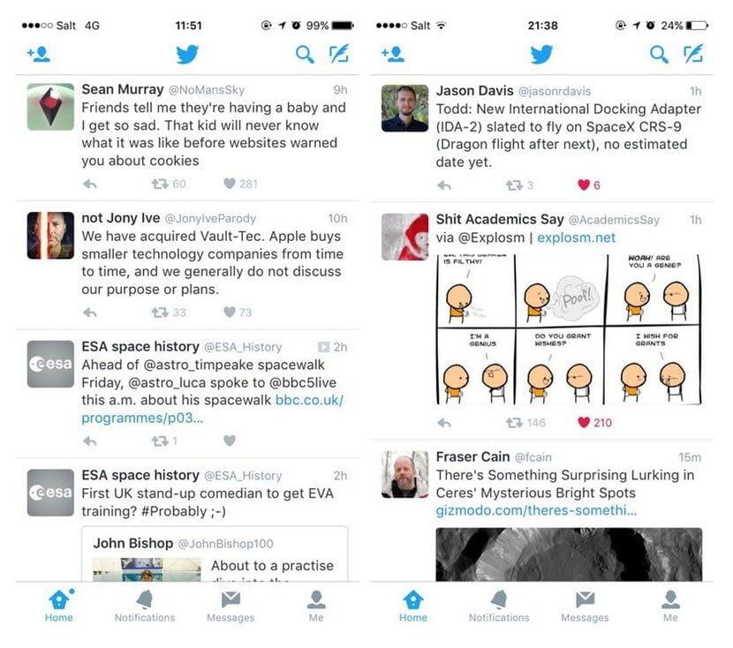
Task: Open the quoted John Bishop tweet card
Action: tap(215, 554)
